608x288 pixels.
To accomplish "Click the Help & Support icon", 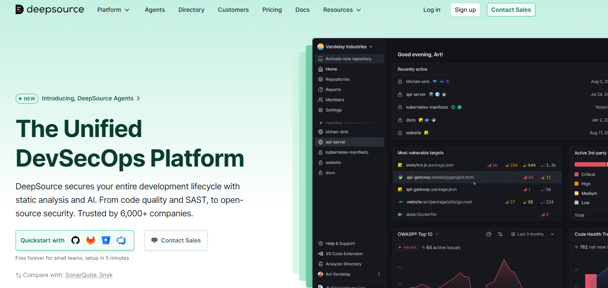I will pyautogui.click(x=321, y=244).
